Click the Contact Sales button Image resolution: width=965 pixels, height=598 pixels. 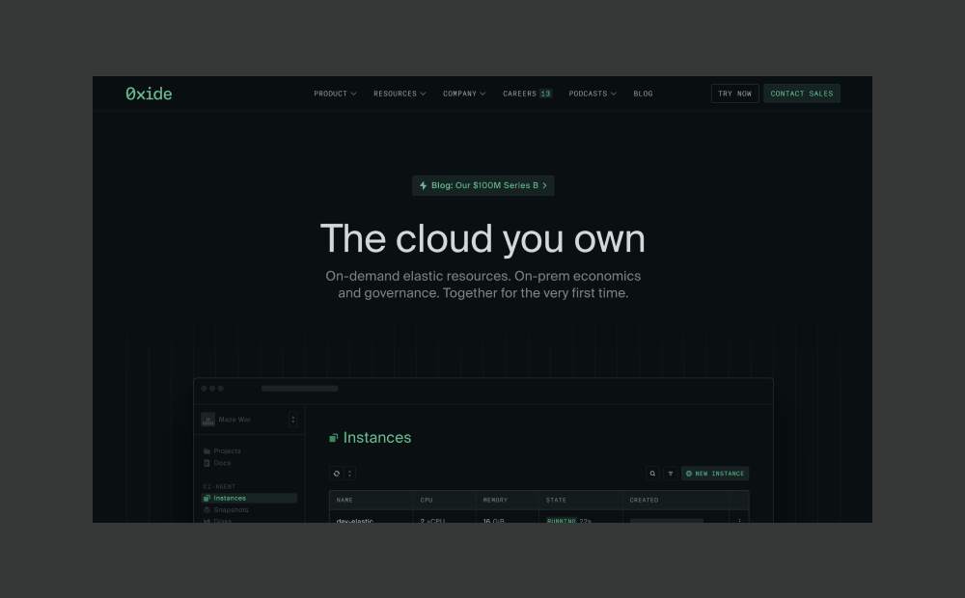pos(801,94)
